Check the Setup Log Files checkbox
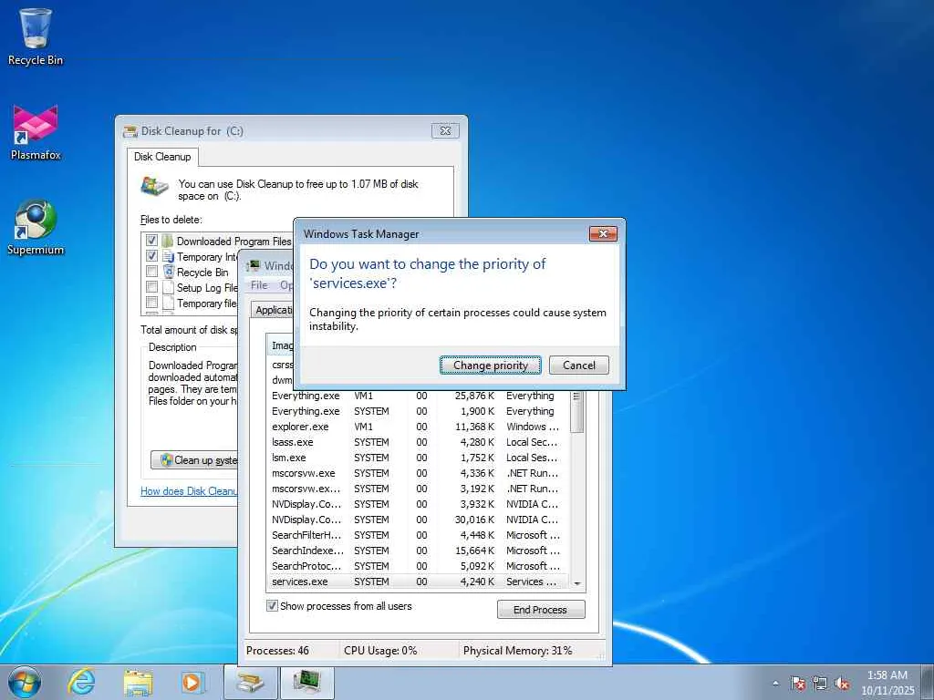Image resolution: width=934 pixels, height=700 pixels. click(152, 287)
